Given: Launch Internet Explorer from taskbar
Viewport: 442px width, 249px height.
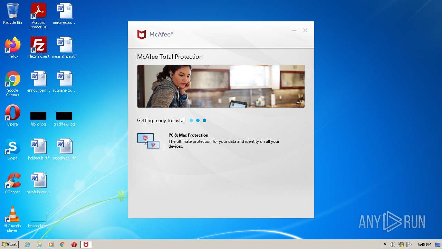Looking at the screenshot, I should tap(27, 245).
